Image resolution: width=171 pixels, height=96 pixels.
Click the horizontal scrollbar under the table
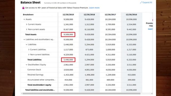81,94
